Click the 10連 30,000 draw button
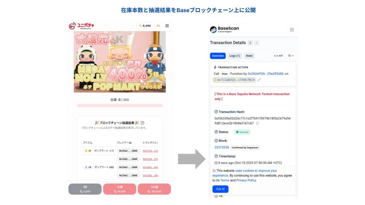Viewport: 365px width, 205px height. (x=120, y=189)
